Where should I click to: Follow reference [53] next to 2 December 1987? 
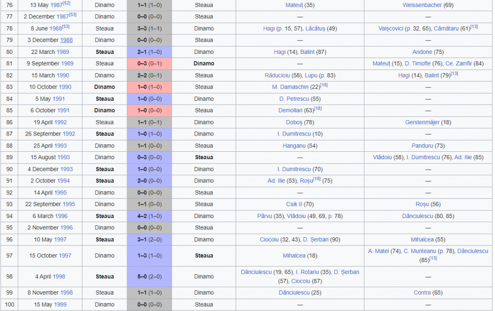click(x=72, y=14)
